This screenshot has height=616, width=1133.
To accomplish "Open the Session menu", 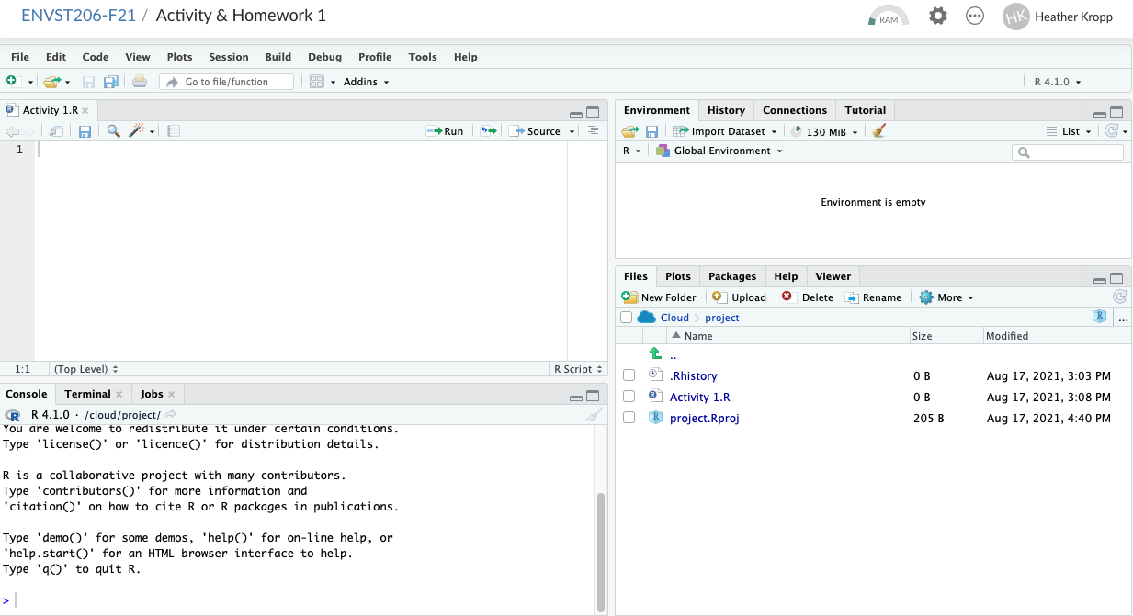I will point(228,57).
